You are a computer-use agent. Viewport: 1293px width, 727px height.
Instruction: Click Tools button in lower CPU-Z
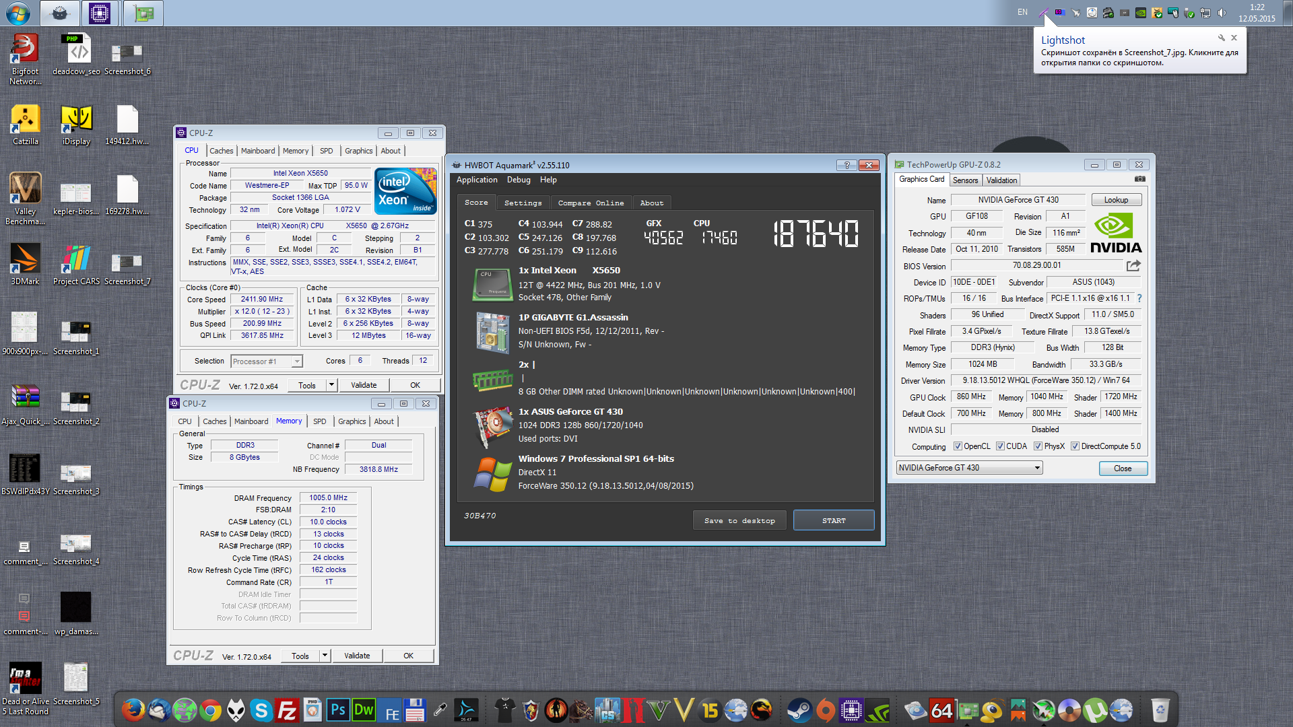click(x=300, y=656)
